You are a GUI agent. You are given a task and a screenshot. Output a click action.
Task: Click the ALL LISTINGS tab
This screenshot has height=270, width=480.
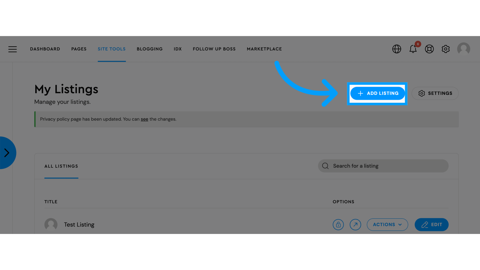click(x=61, y=166)
